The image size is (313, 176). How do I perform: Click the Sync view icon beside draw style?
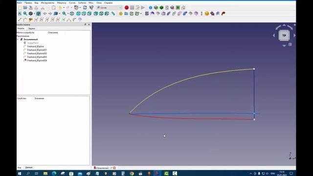pyautogui.click(x=38, y=14)
